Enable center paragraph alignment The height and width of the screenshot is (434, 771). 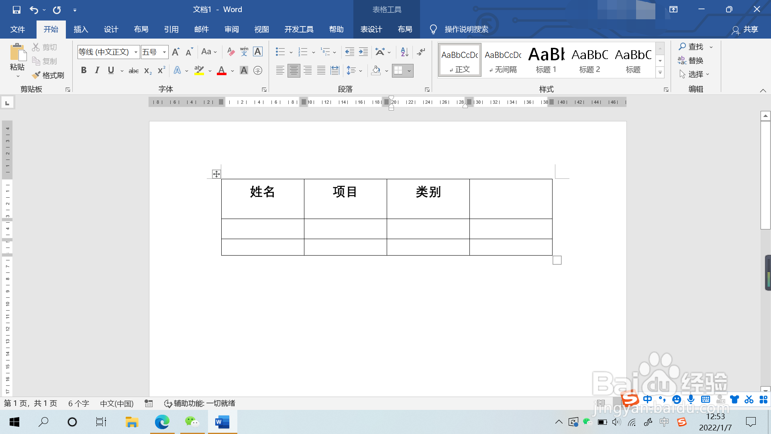coord(294,70)
